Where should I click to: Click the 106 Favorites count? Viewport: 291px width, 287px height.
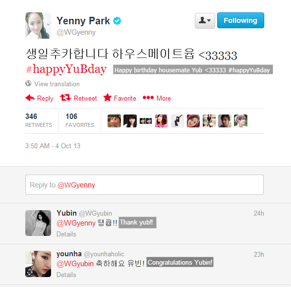coord(80,120)
